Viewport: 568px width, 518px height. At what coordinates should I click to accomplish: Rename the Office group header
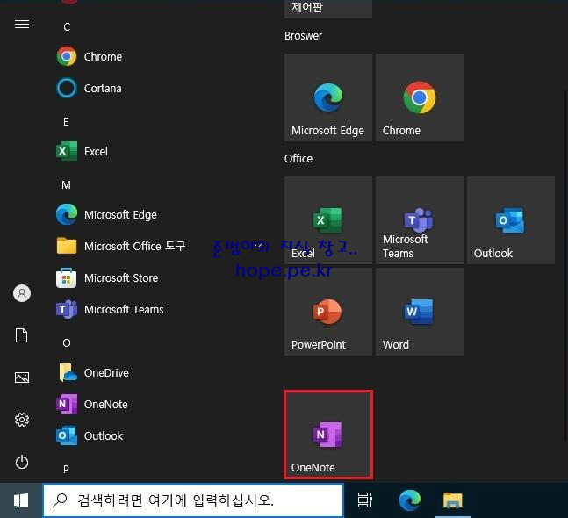(x=298, y=158)
